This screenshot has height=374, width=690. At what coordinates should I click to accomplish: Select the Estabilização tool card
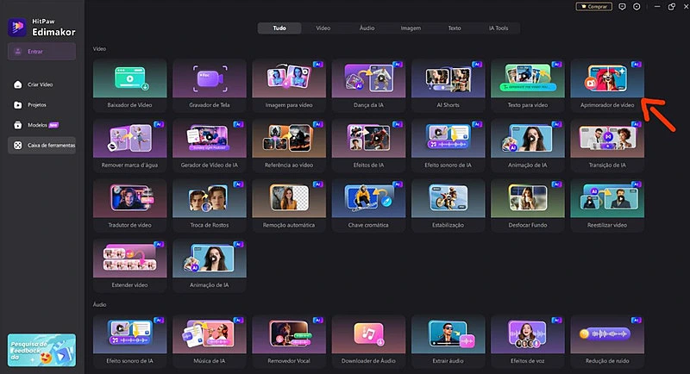(448, 204)
